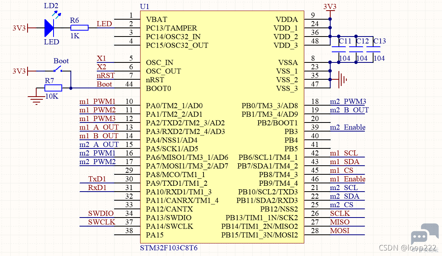Click the m1_SDA net label

[345, 162]
